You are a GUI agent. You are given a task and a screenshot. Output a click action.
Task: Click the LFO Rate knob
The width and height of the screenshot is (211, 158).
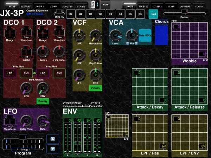coord(43,121)
